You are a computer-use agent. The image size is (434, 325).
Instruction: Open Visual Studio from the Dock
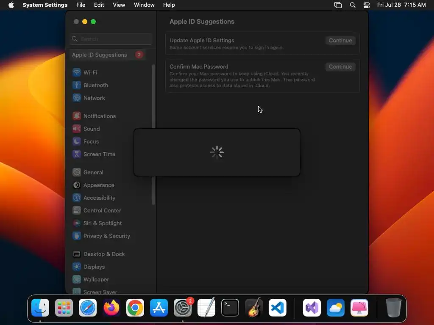point(312,308)
